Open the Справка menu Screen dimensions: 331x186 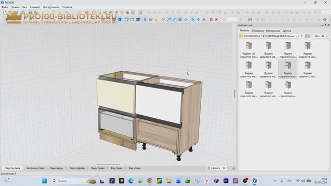[67, 7]
